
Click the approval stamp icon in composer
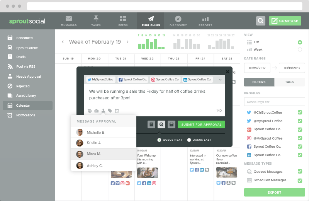coord(103,111)
